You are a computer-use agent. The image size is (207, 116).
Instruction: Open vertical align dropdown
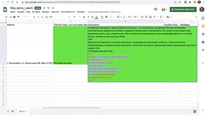tap(125, 17)
